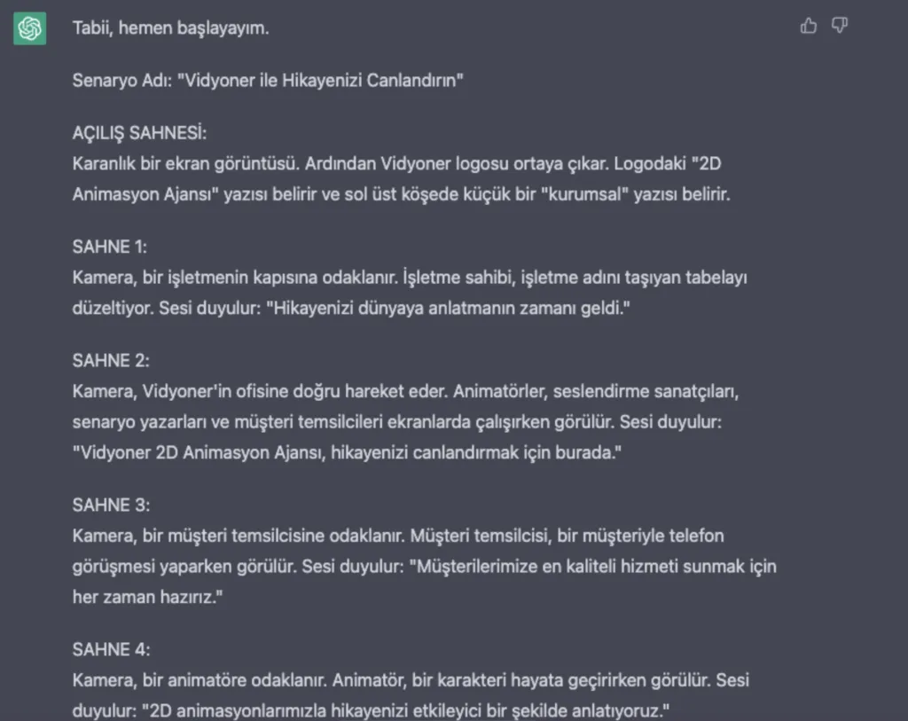Click the line 'Kamera, Vidyoner'in ofisine doğru'
The image size is (908, 721).
click(405, 391)
